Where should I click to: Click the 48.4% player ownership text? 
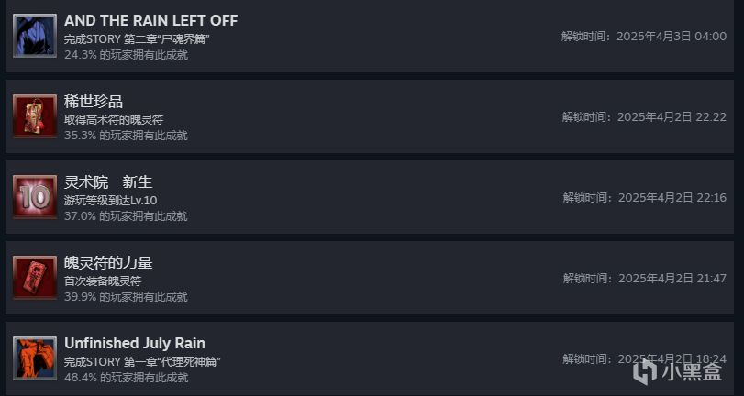(x=127, y=378)
